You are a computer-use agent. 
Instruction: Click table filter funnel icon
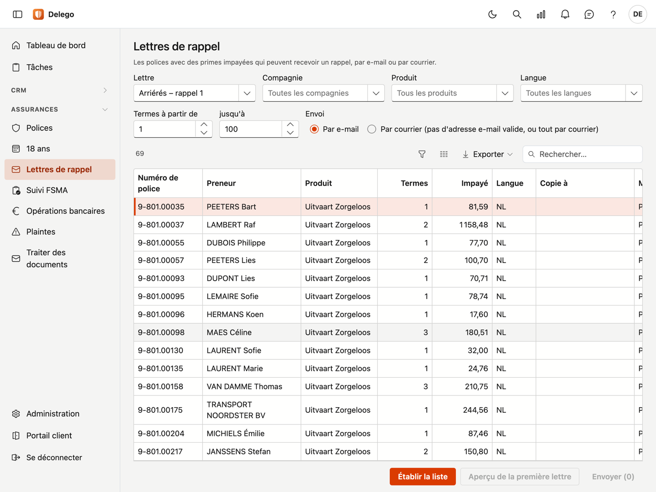pyautogui.click(x=422, y=154)
